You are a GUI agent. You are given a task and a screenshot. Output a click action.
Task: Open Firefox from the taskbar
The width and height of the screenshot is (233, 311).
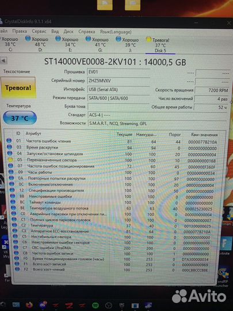click(x=29, y=305)
